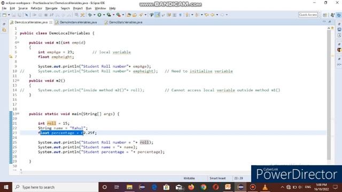Click the Debug bug icon
The width and height of the screenshot is (342, 192).
pyautogui.click(x=90, y=15)
